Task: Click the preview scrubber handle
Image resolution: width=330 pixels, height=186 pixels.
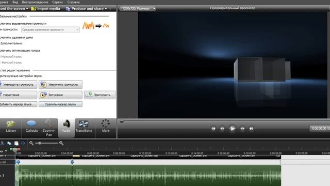Action: click(x=122, y=121)
